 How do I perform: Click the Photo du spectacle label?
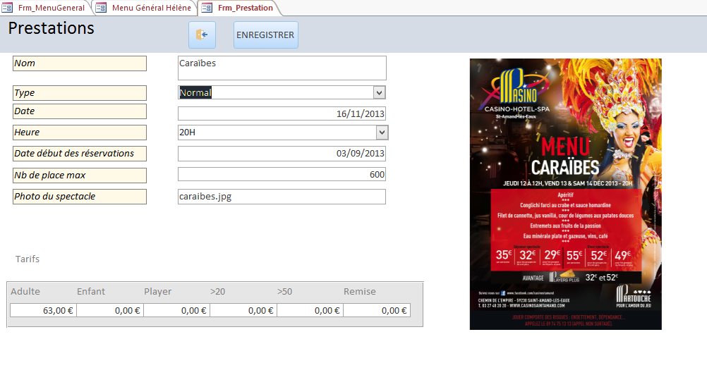(x=80, y=196)
